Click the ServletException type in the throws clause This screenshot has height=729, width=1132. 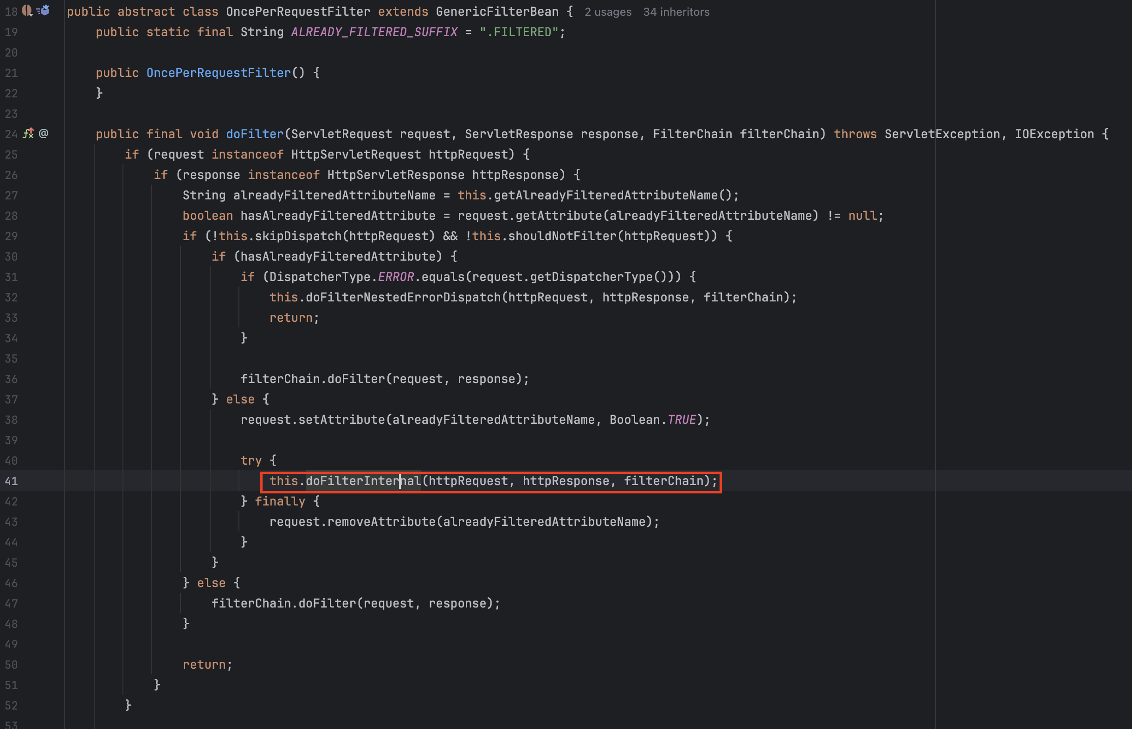click(x=942, y=134)
